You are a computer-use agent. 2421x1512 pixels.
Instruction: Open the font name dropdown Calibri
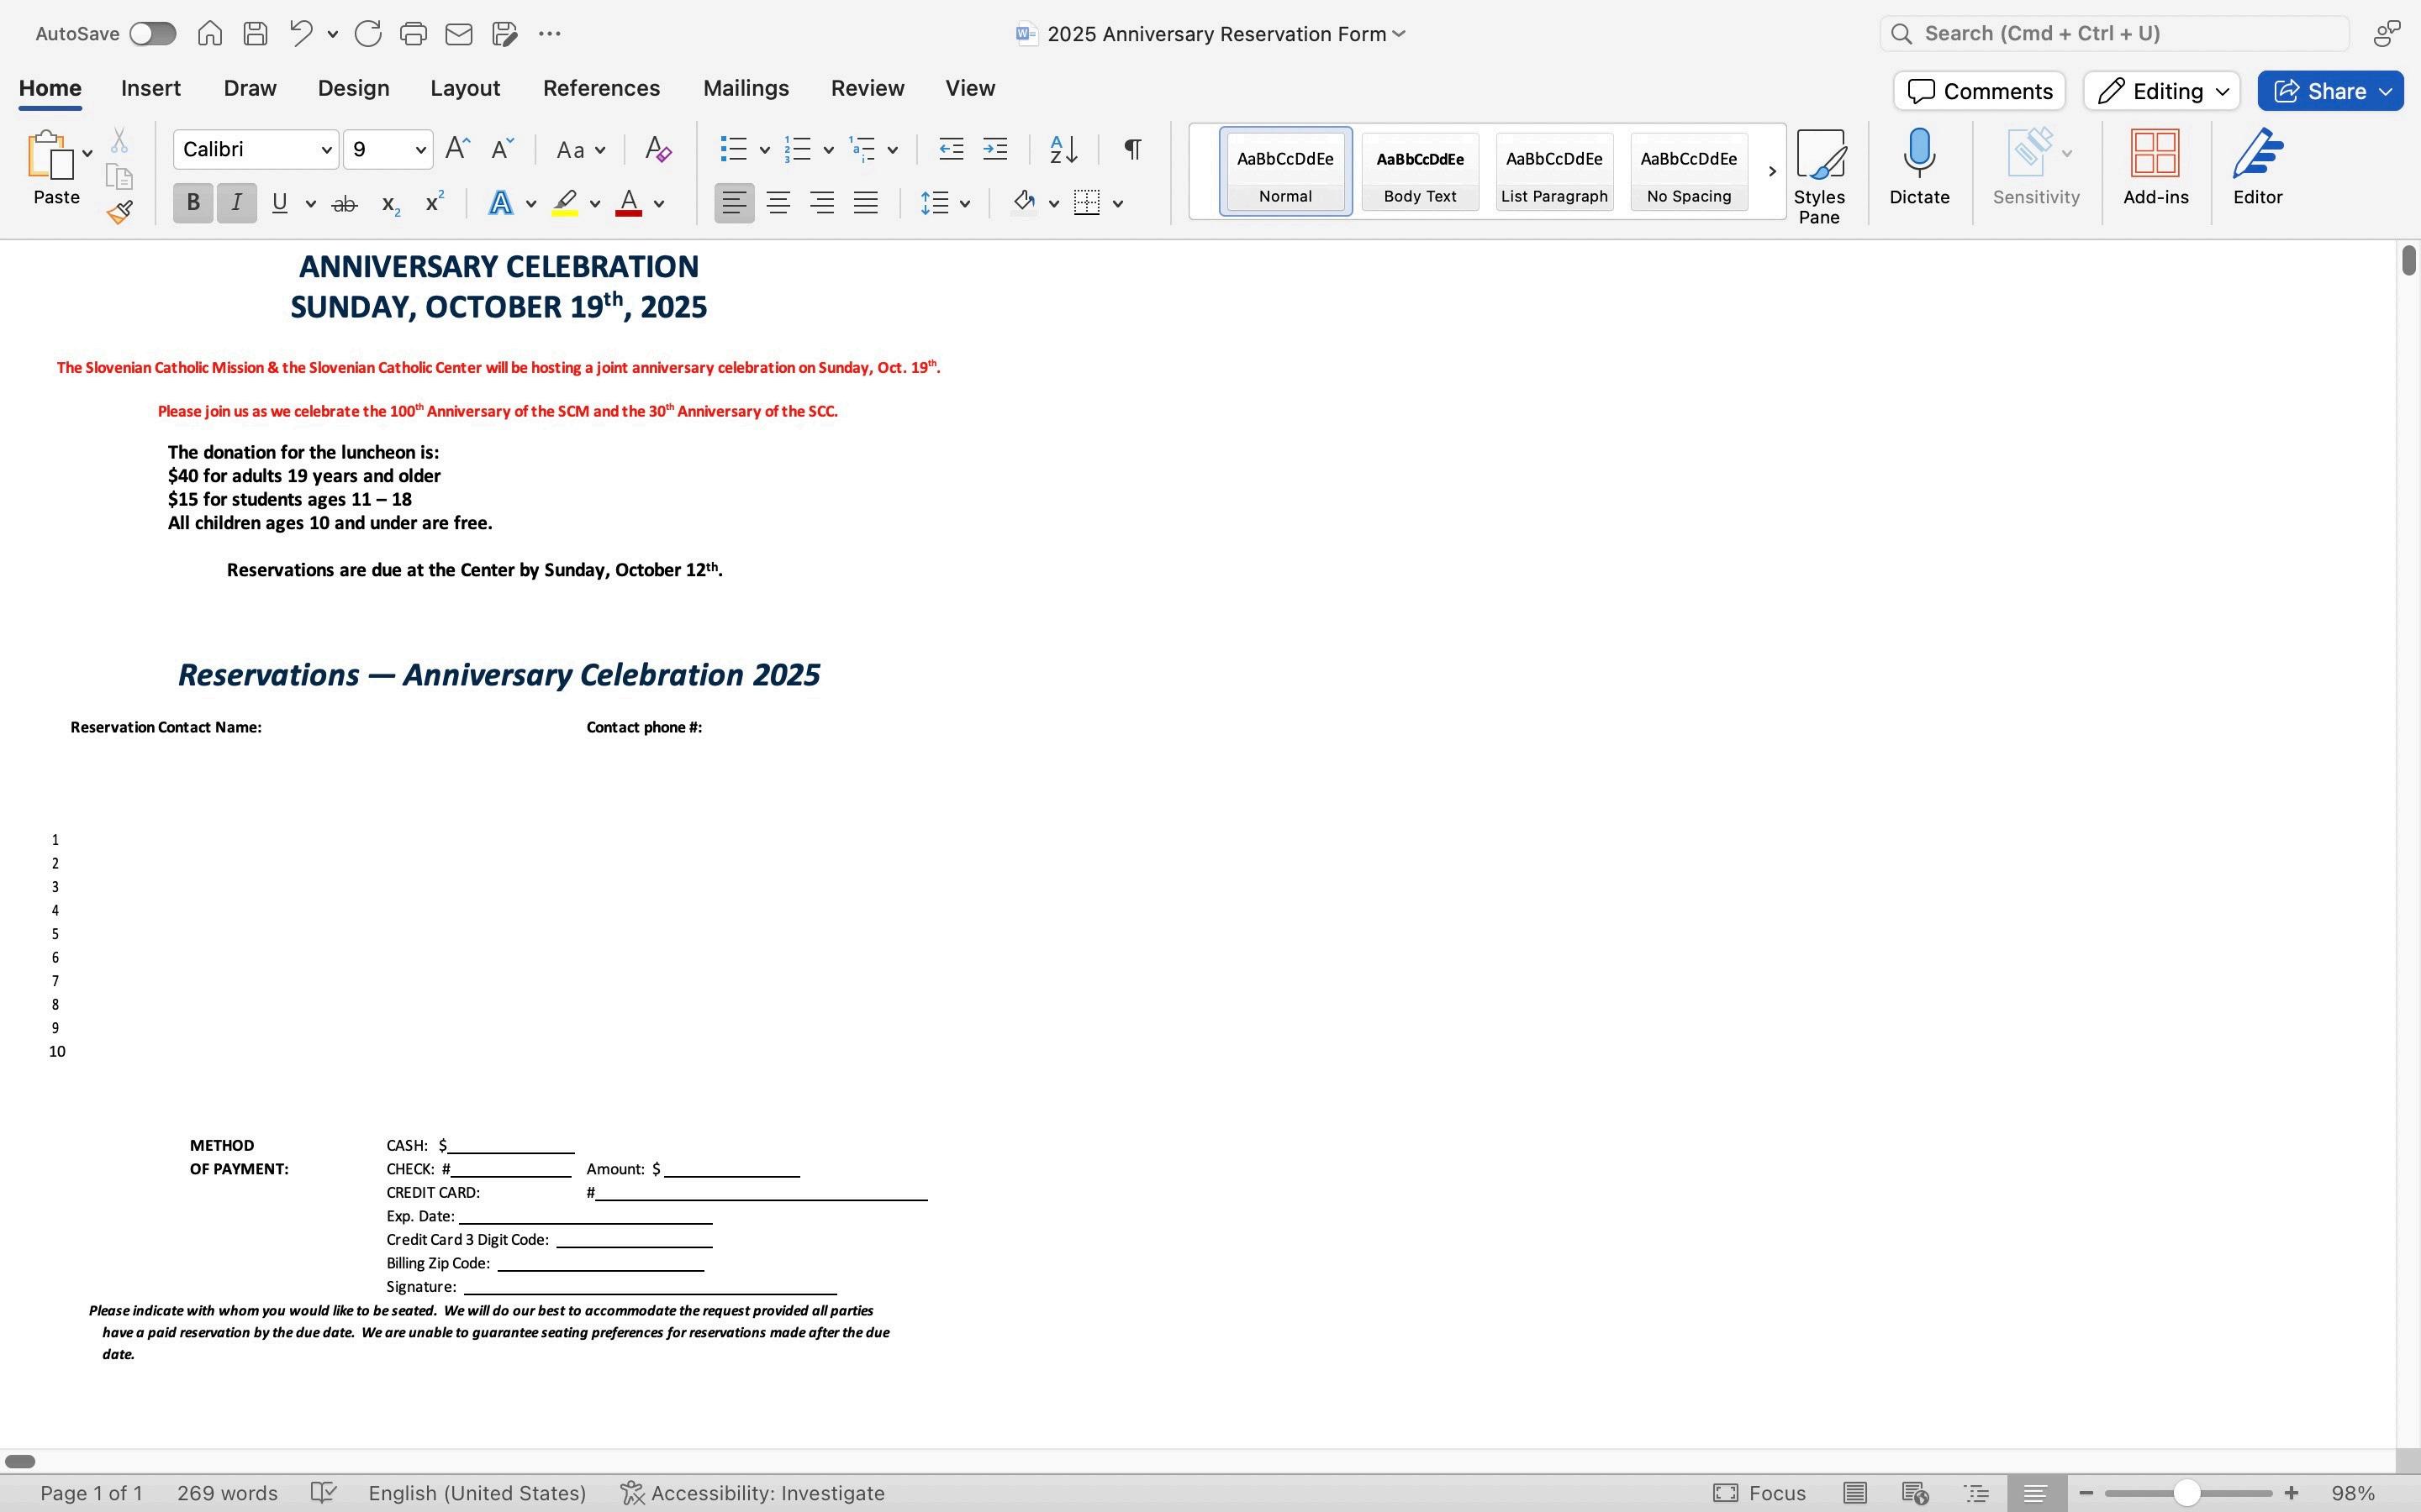pos(326,150)
